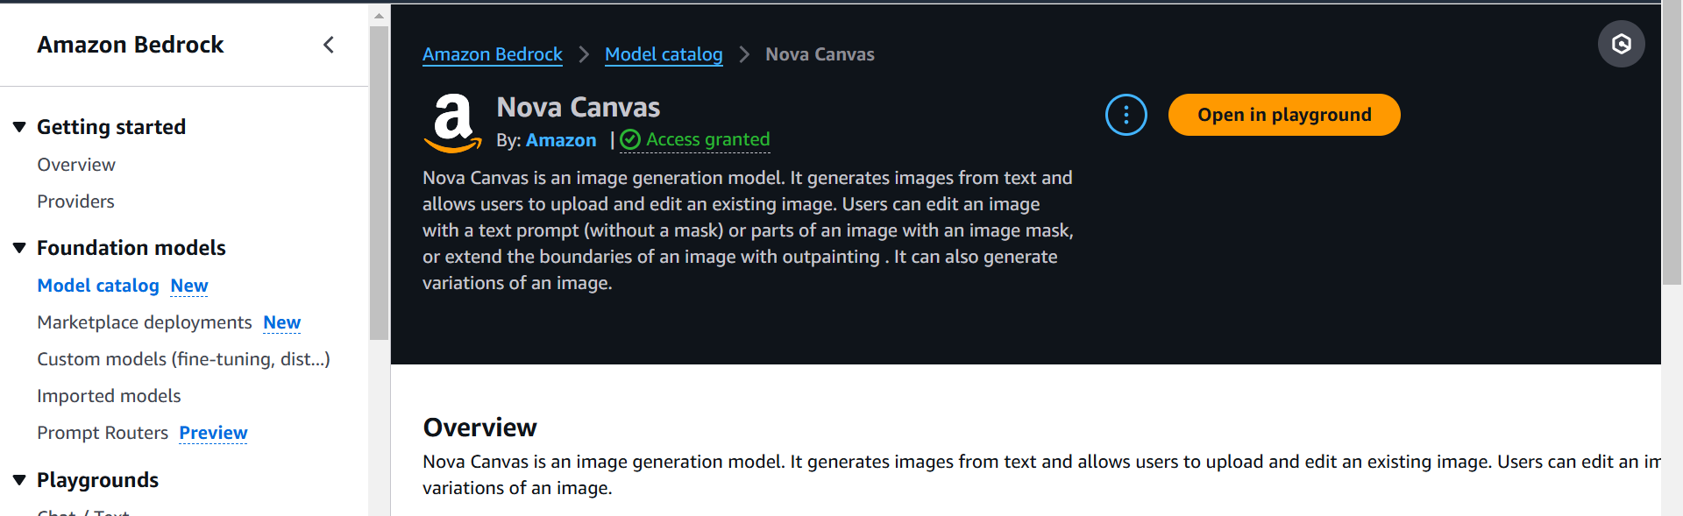This screenshot has width=1683, height=516.
Task: Select Model catalog in the sidebar
Action: (98, 286)
